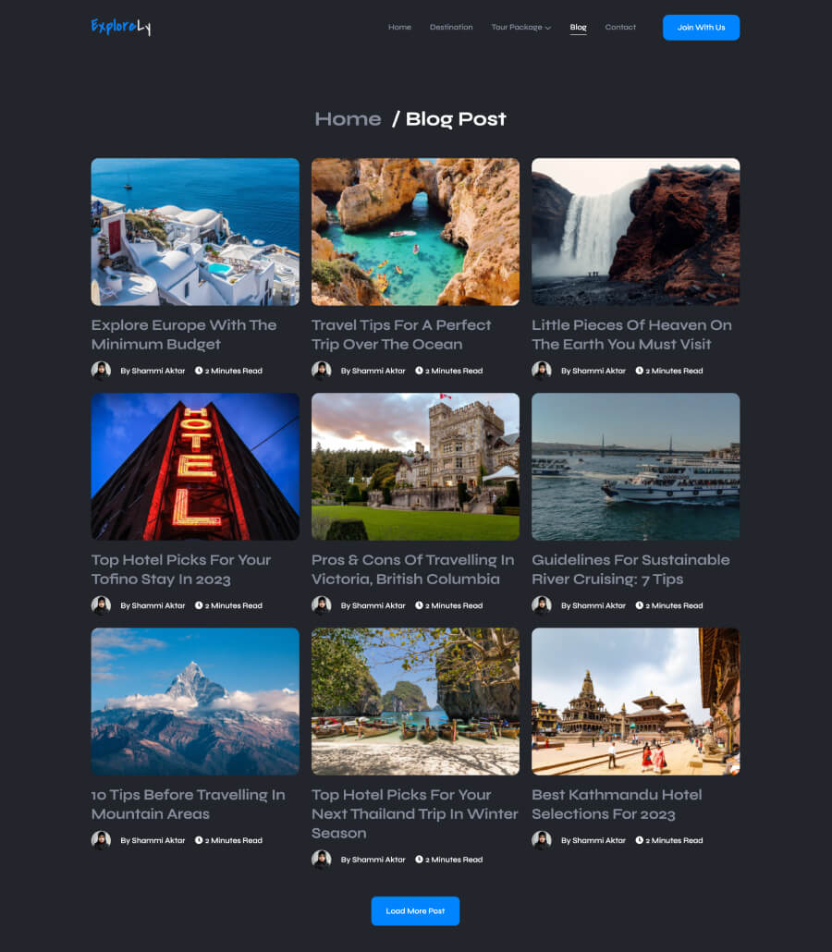
Task: Expand the Tour Package dropdown chevron
Action: tap(548, 28)
